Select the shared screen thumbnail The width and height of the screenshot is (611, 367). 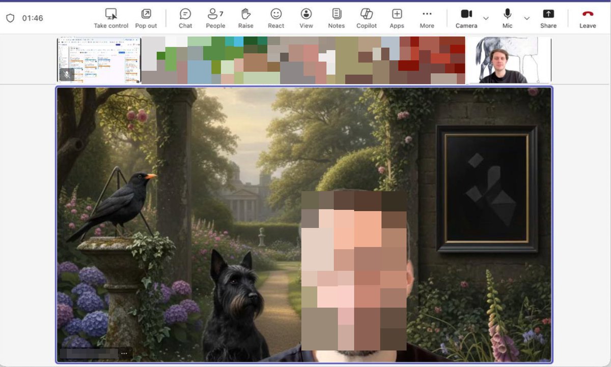pos(99,59)
